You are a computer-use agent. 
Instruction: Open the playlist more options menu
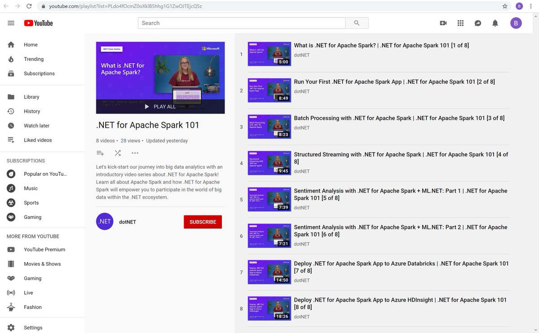click(x=135, y=153)
